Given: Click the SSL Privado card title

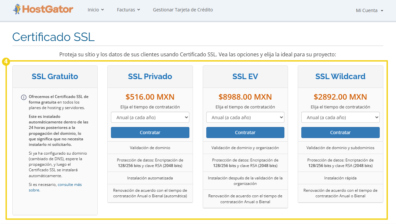Looking at the screenshot, I should coord(150,77).
